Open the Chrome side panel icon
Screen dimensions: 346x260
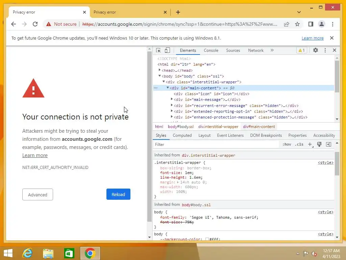tap(311, 24)
